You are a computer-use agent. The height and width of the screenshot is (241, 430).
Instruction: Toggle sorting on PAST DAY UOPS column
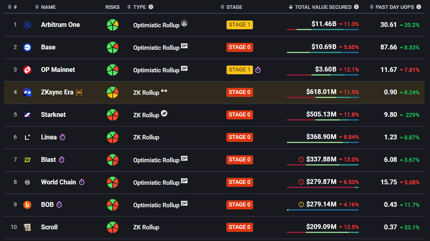pos(372,7)
